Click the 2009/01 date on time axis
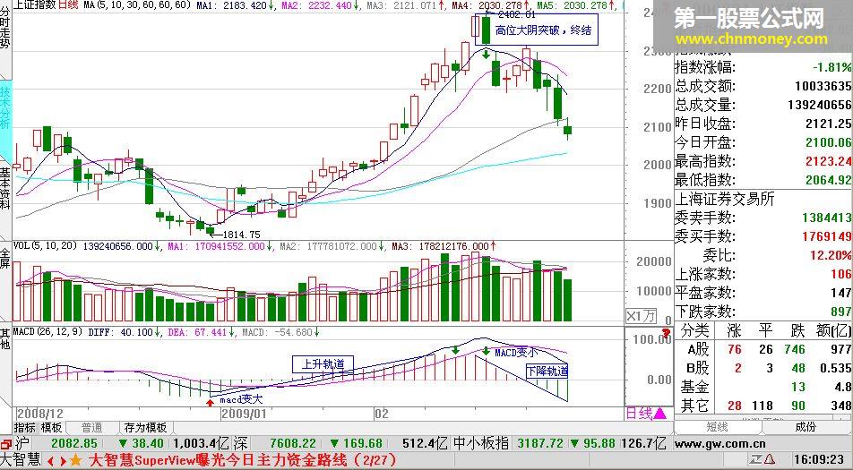 245,414
